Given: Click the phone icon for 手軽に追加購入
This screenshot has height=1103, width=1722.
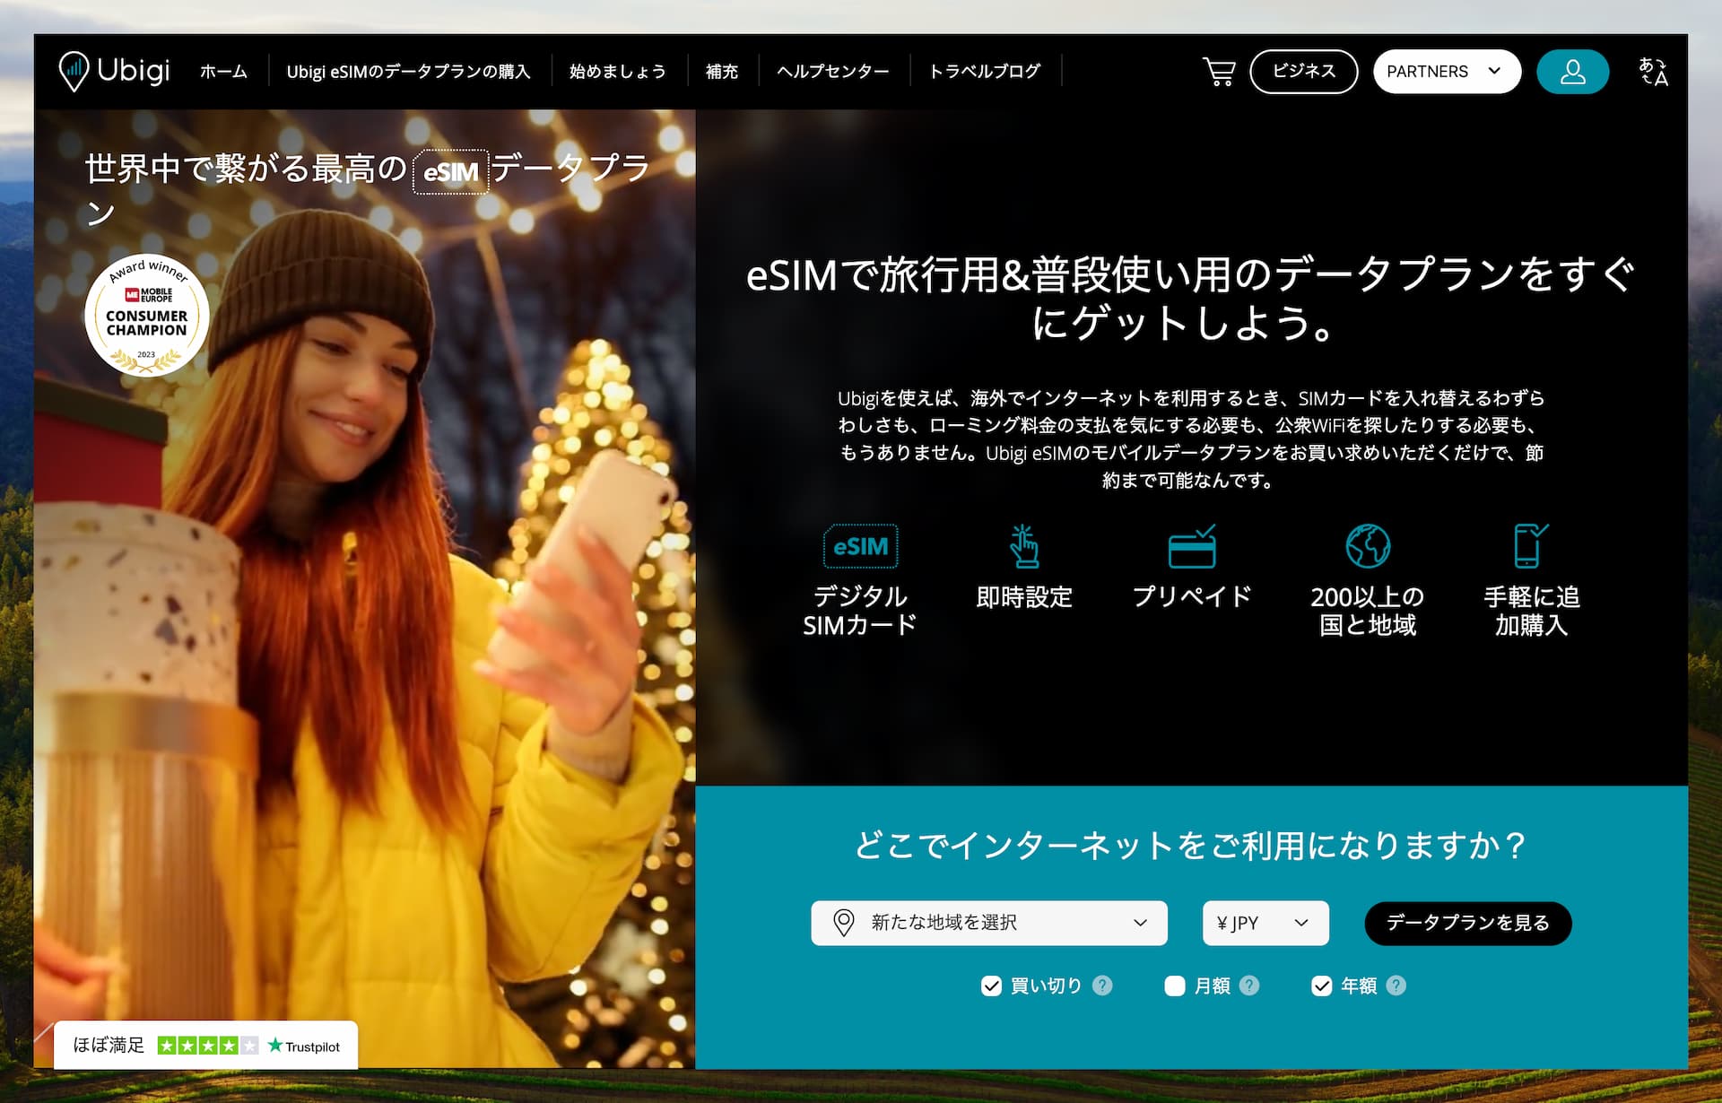Looking at the screenshot, I should pyautogui.click(x=1530, y=546).
